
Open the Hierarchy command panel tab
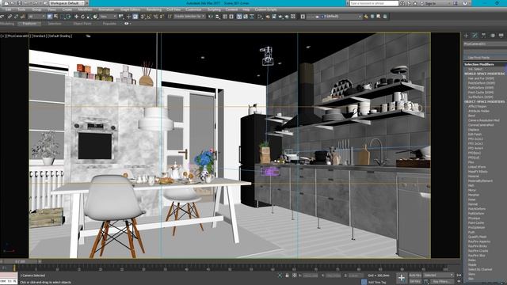(483, 35)
